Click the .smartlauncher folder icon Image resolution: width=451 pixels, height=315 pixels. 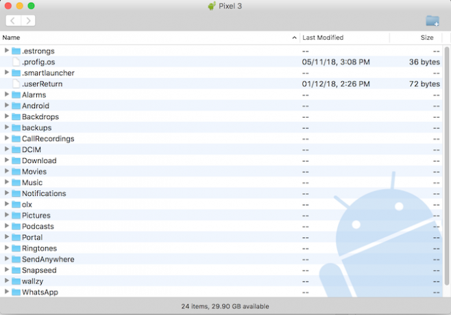coord(16,73)
